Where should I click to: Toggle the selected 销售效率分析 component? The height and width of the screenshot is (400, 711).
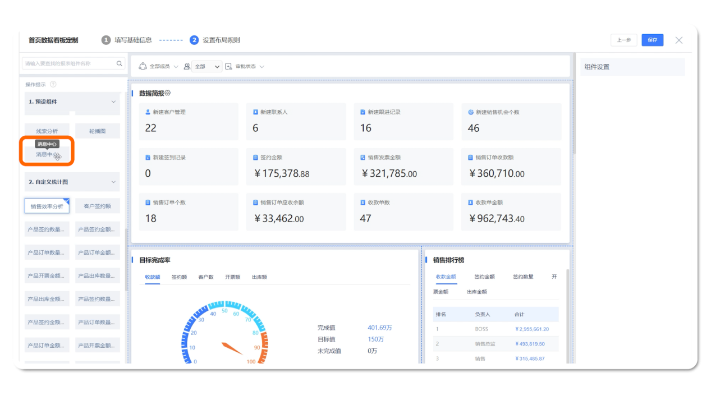click(47, 206)
